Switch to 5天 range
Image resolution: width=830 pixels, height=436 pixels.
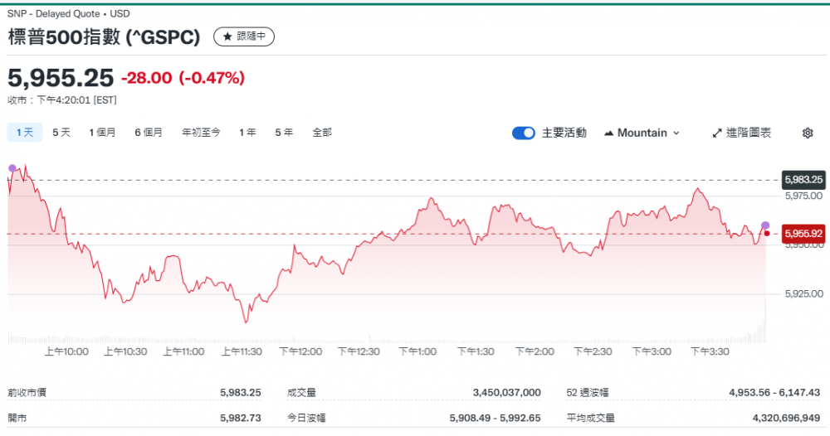click(x=61, y=132)
